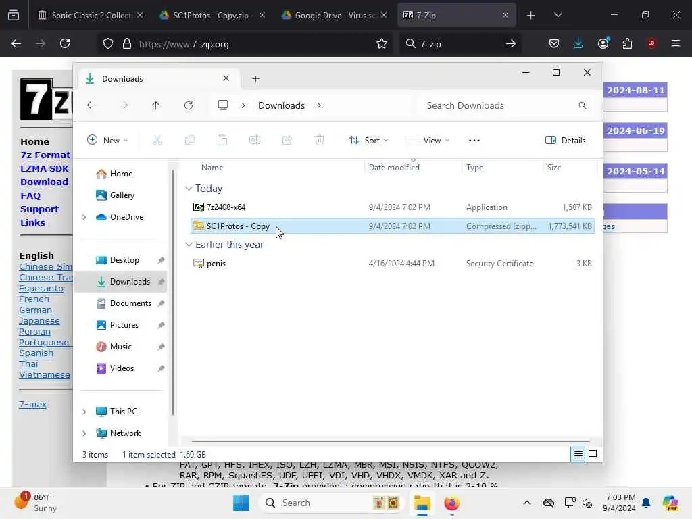Open the LZMA SDK link
This screenshot has width=692, height=519.
click(x=44, y=168)
